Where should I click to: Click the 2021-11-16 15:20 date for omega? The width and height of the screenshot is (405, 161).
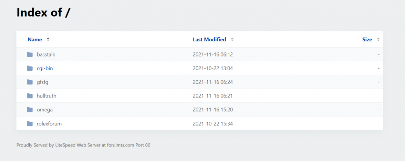coord(213,110)
